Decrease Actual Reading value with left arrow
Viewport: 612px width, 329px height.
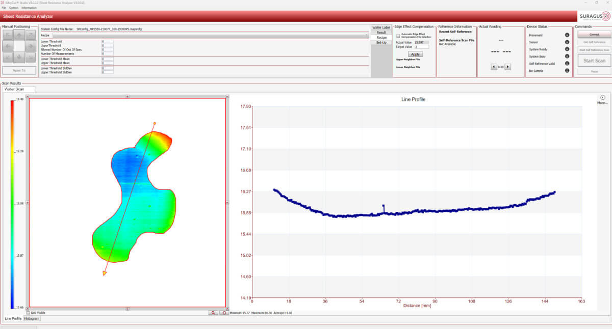point(493,67)
